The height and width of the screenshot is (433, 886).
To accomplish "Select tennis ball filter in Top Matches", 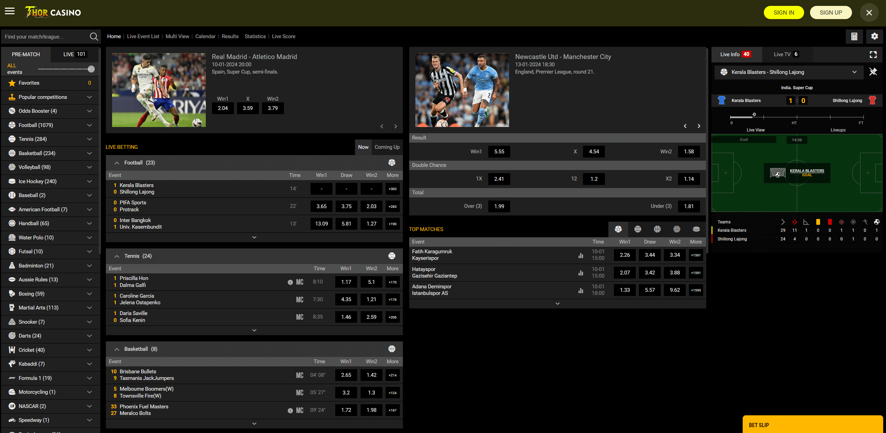I will coord(638,229).
